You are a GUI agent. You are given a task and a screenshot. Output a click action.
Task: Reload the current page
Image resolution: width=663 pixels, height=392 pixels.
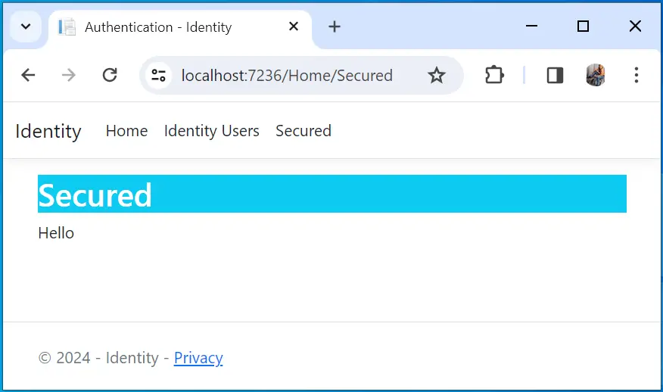pyautogui.click(x=110, y=75)
